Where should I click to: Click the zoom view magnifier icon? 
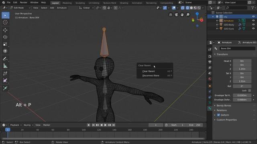click(188, 15)
